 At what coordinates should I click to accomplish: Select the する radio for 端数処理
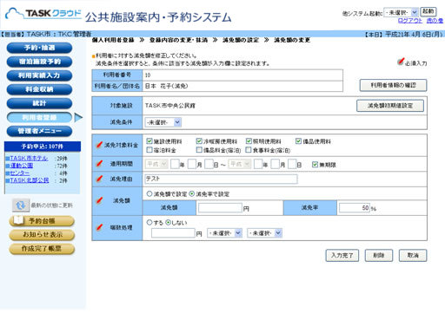(x=149, y=222)
